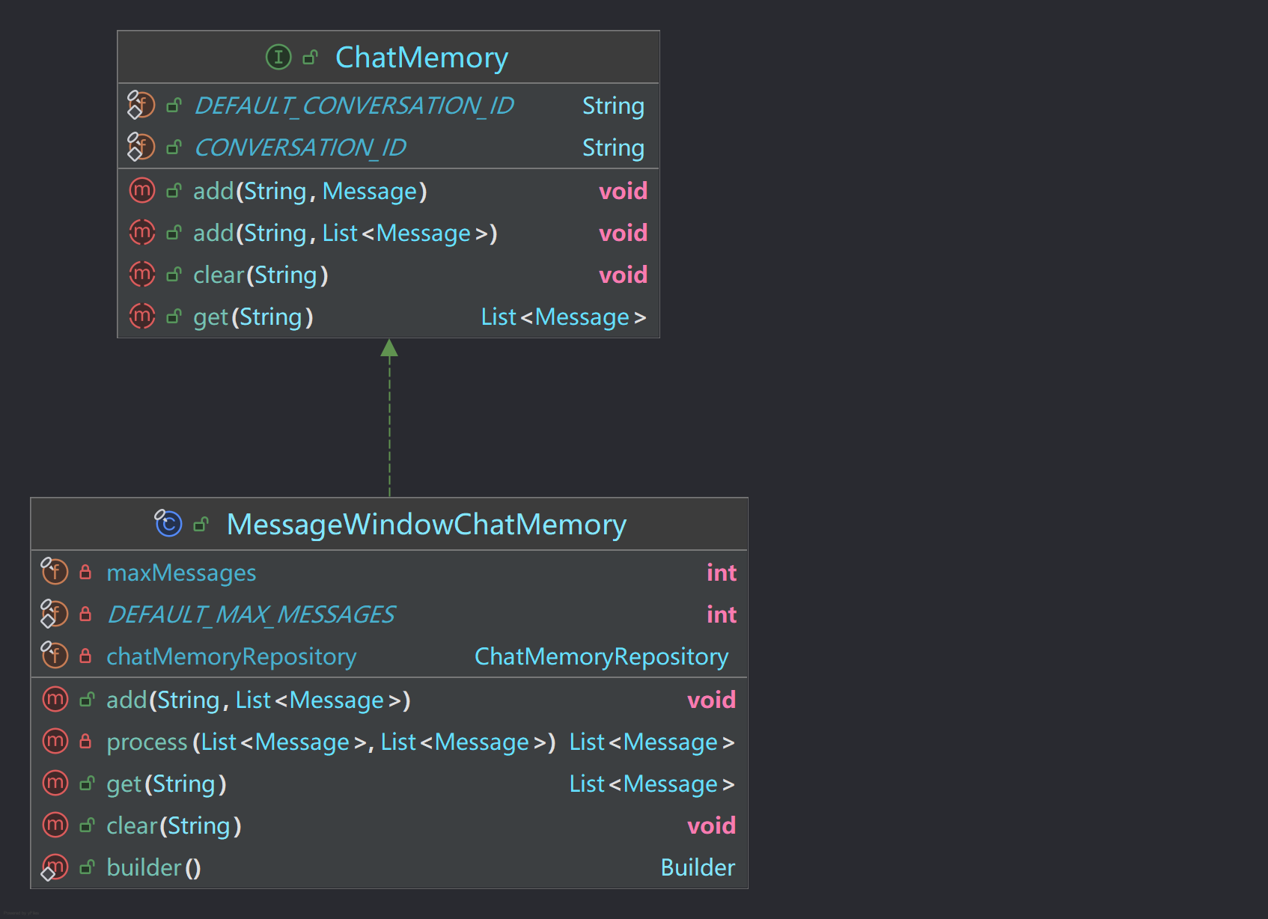Viewport: 1268px width, 919px height.
Task: Click the class icon beside MessageWindowChatMemory title
Action: [x=168, y=523]
